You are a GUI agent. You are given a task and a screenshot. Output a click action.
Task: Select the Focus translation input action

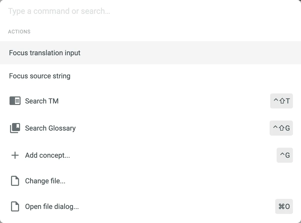pos(45,53)
